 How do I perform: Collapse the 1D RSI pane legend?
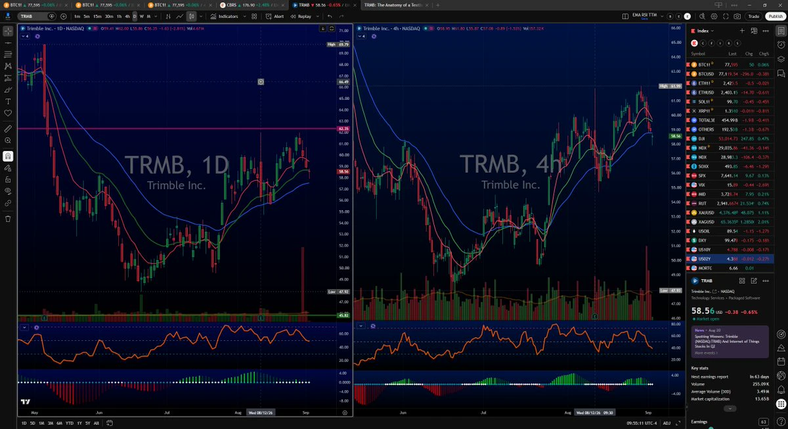pyautogui.click(x=24, y=327)
